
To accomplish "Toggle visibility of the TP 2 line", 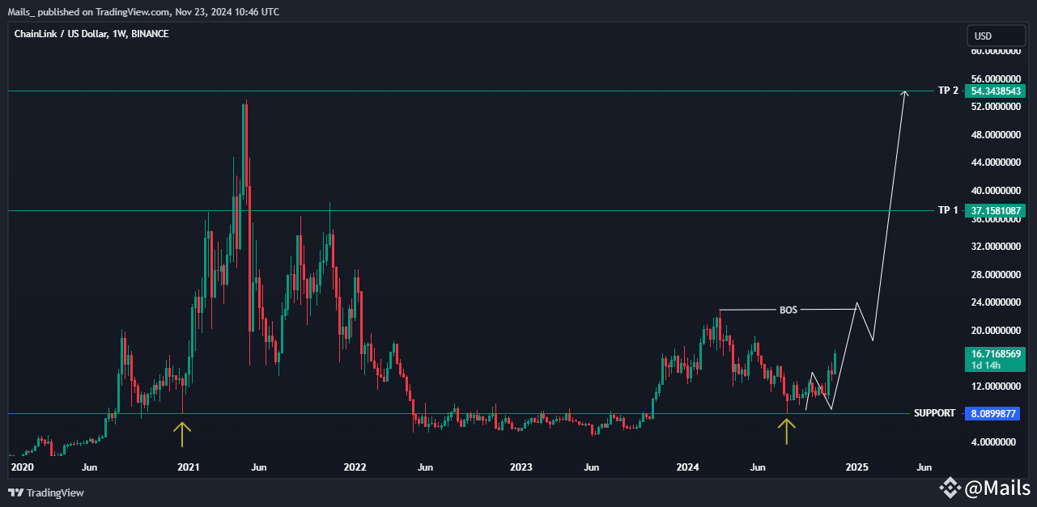I will 946,91.
